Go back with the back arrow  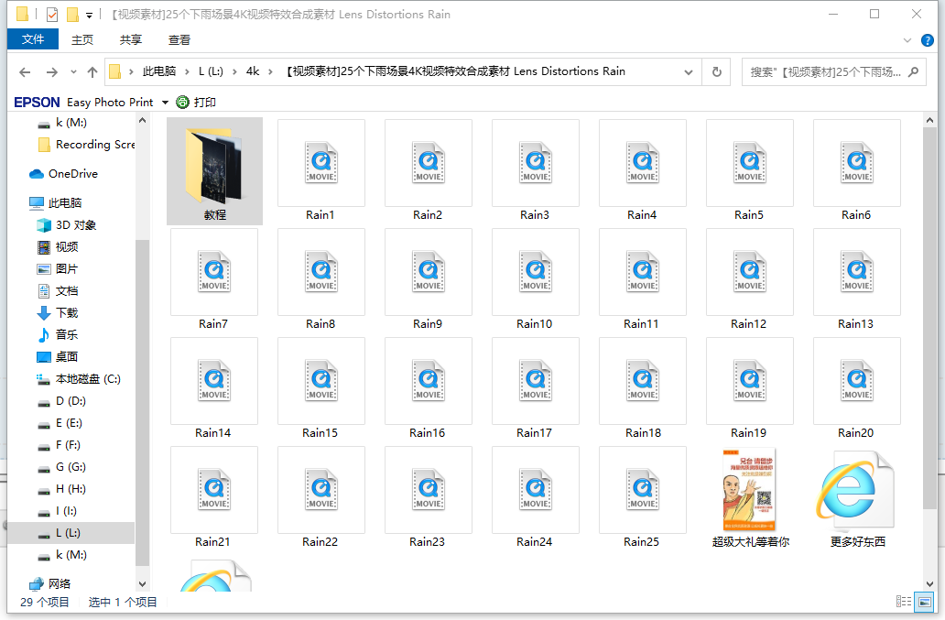(25, 72)
